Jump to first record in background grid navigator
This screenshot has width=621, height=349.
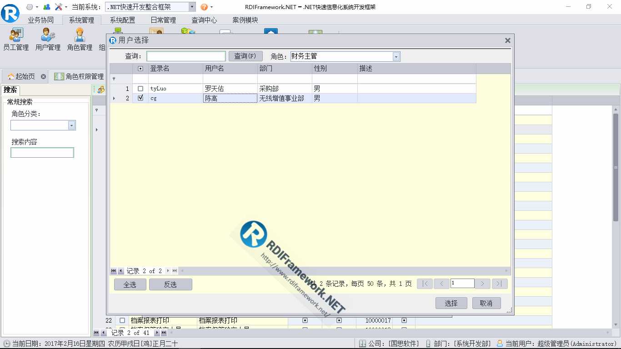point(96,333)
